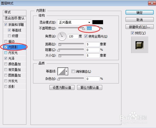Click the 距离 slider handle

point(60,45)
